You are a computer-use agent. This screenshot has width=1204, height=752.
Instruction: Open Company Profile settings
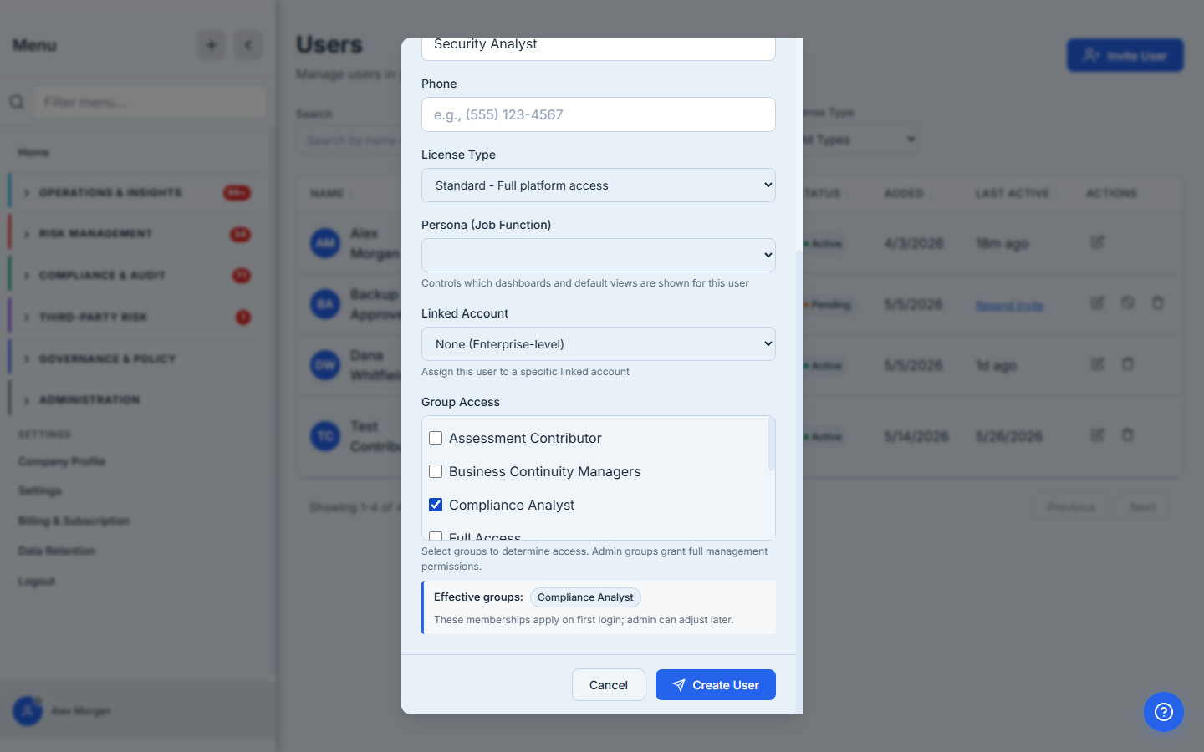coord(62,461)
